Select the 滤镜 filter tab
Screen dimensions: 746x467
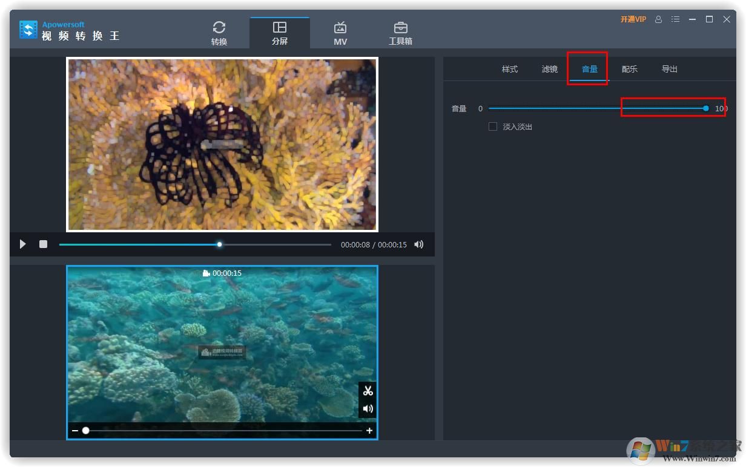pos(550,69)
